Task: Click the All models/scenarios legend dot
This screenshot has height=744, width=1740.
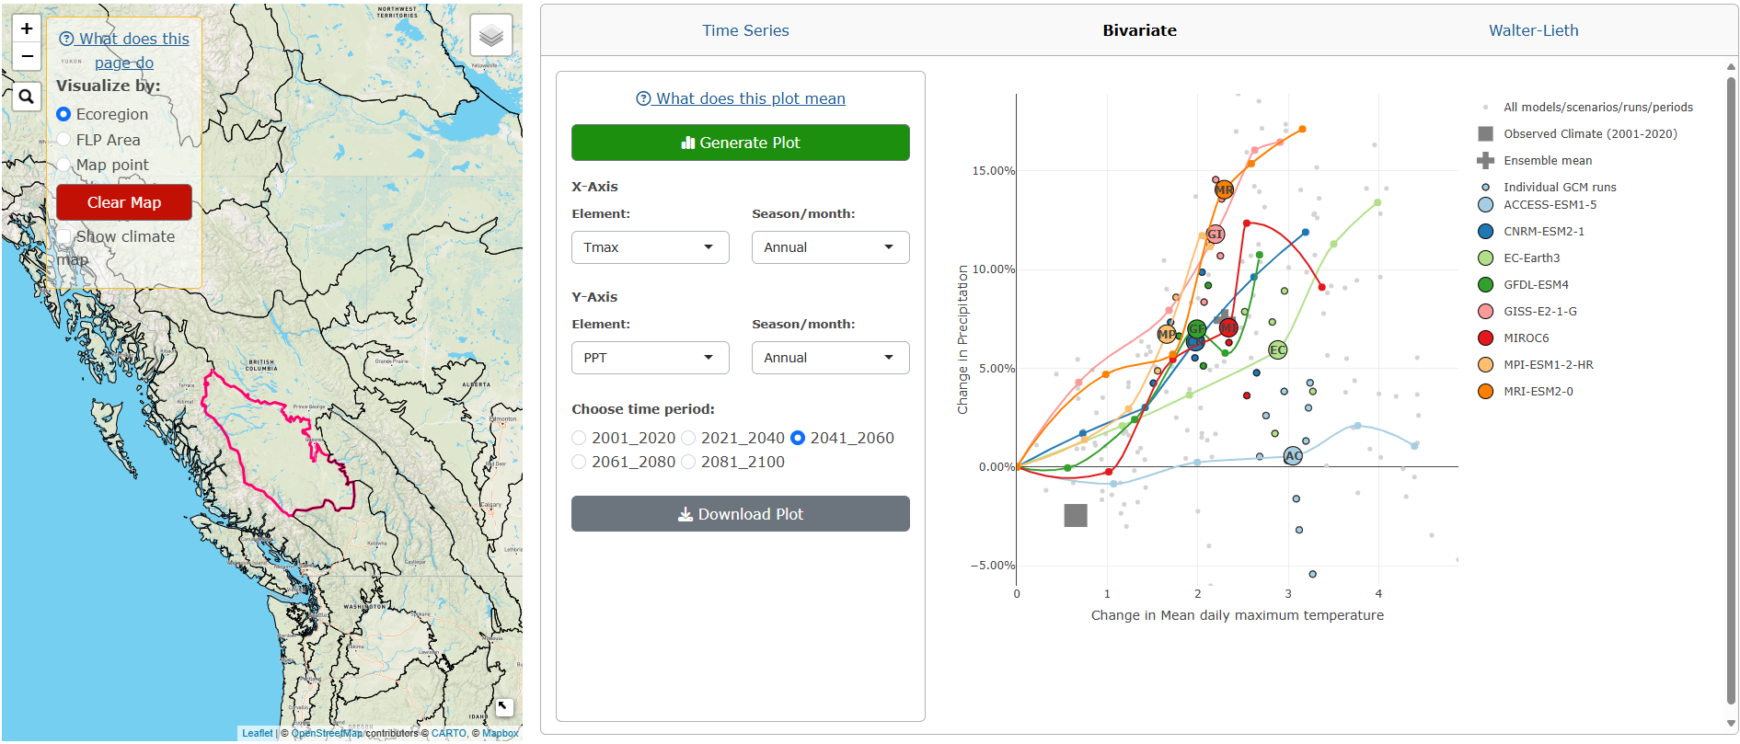Action: pos(1485,108)
